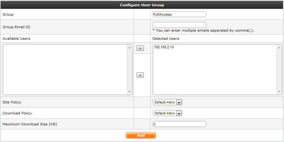Click the Selected Users scrollbar track
Screen dimensions: 284x142
tap(279, 69)
